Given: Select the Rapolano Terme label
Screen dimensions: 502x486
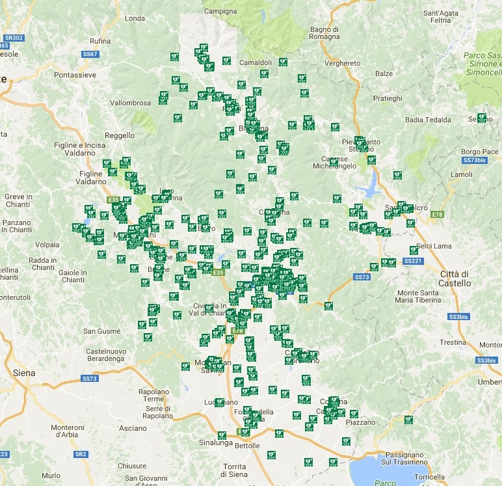Looking at the screenshot, I should coord(153,396).
